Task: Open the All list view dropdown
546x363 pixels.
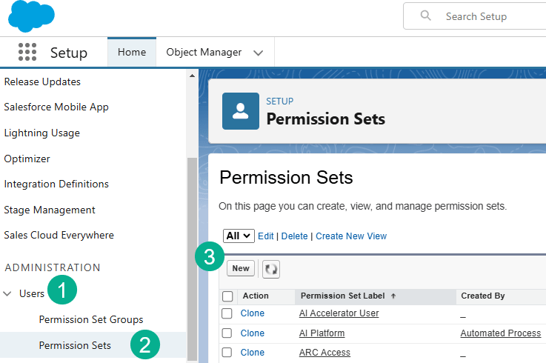Action: [239, 236]
